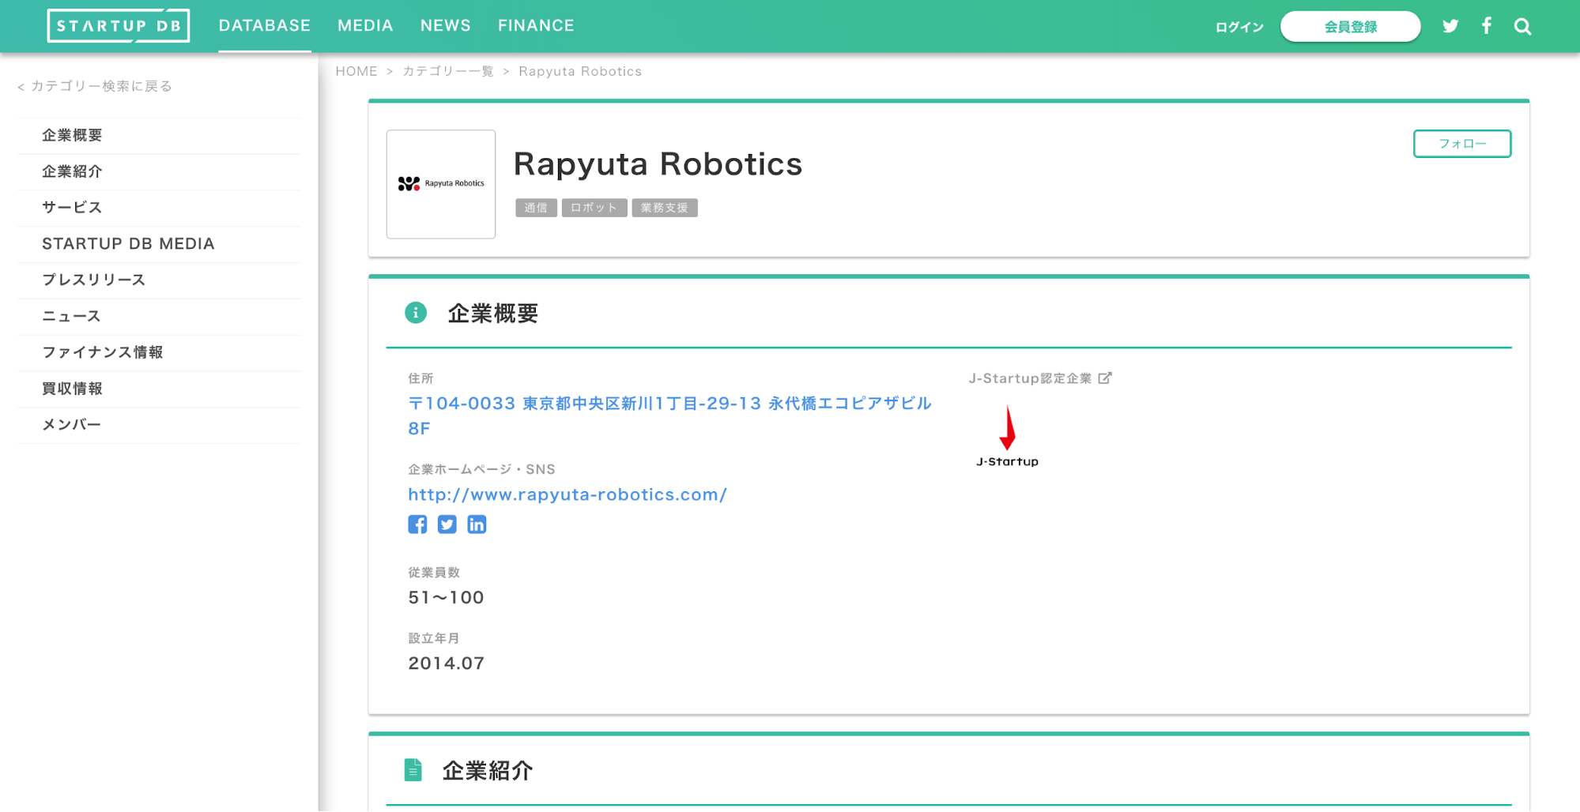
Task: Click the 通信 tag
Action: (x=536, y=208)
